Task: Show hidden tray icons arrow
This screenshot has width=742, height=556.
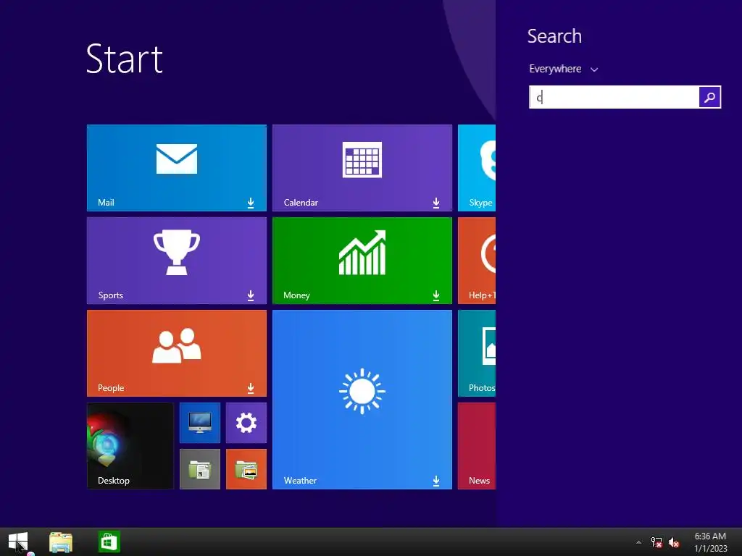Action: 638,542
